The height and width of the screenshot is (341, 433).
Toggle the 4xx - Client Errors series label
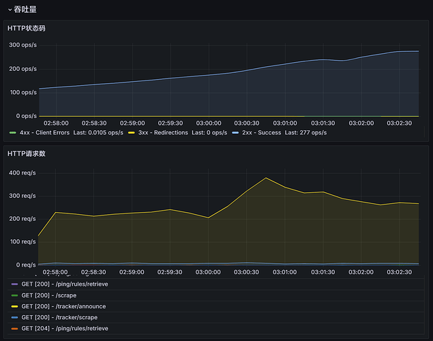click(44, 133)
